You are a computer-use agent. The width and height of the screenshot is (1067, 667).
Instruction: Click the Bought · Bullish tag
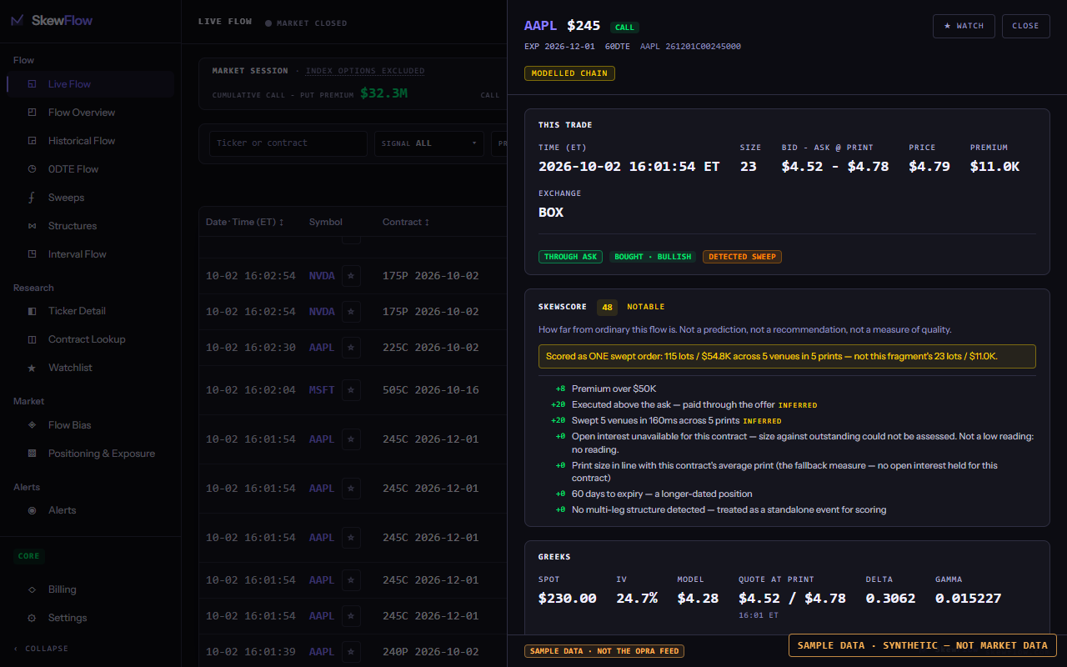tap(653, 257)
